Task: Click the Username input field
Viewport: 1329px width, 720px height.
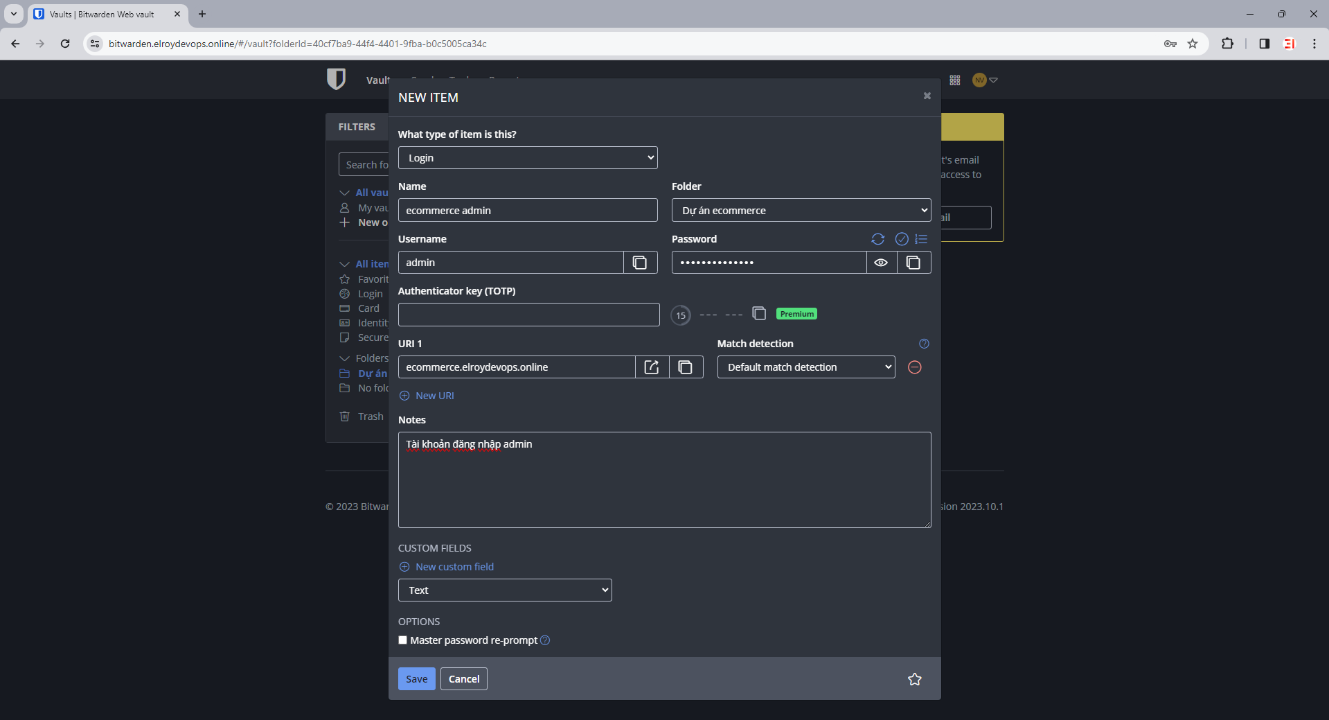Action: pyautogui.click(x=511, y=263)
